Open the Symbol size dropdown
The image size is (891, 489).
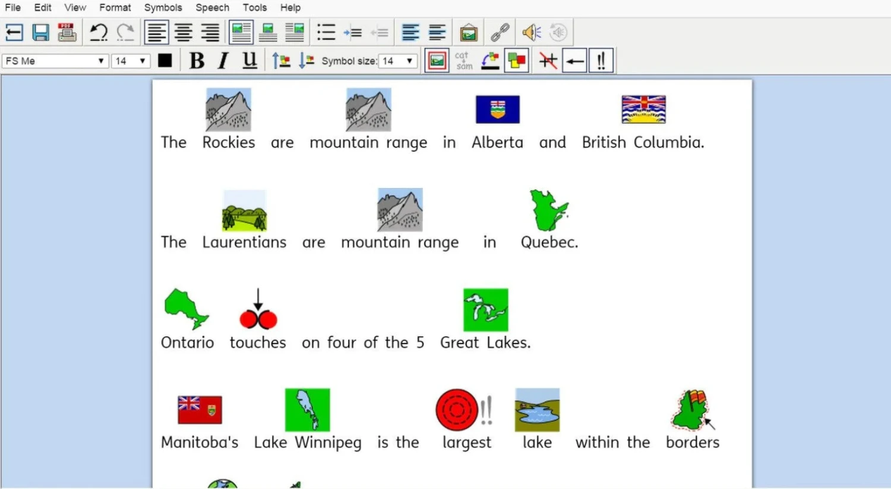(x=409, y=61)
